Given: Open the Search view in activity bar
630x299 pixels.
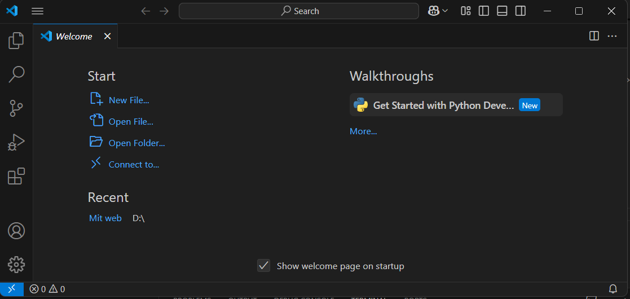Looking at the screenshot, I should click(16, 74).
